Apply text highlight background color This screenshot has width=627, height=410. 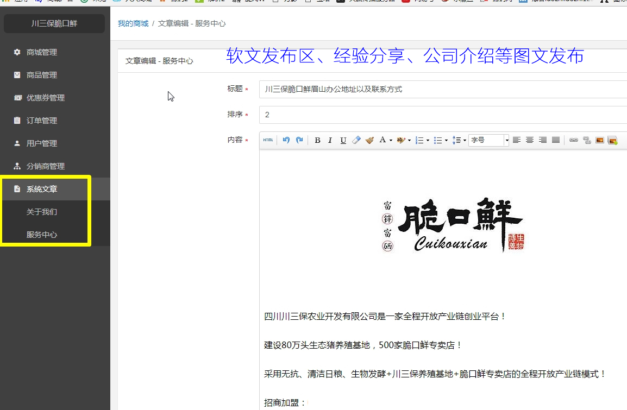coord(400,140)
